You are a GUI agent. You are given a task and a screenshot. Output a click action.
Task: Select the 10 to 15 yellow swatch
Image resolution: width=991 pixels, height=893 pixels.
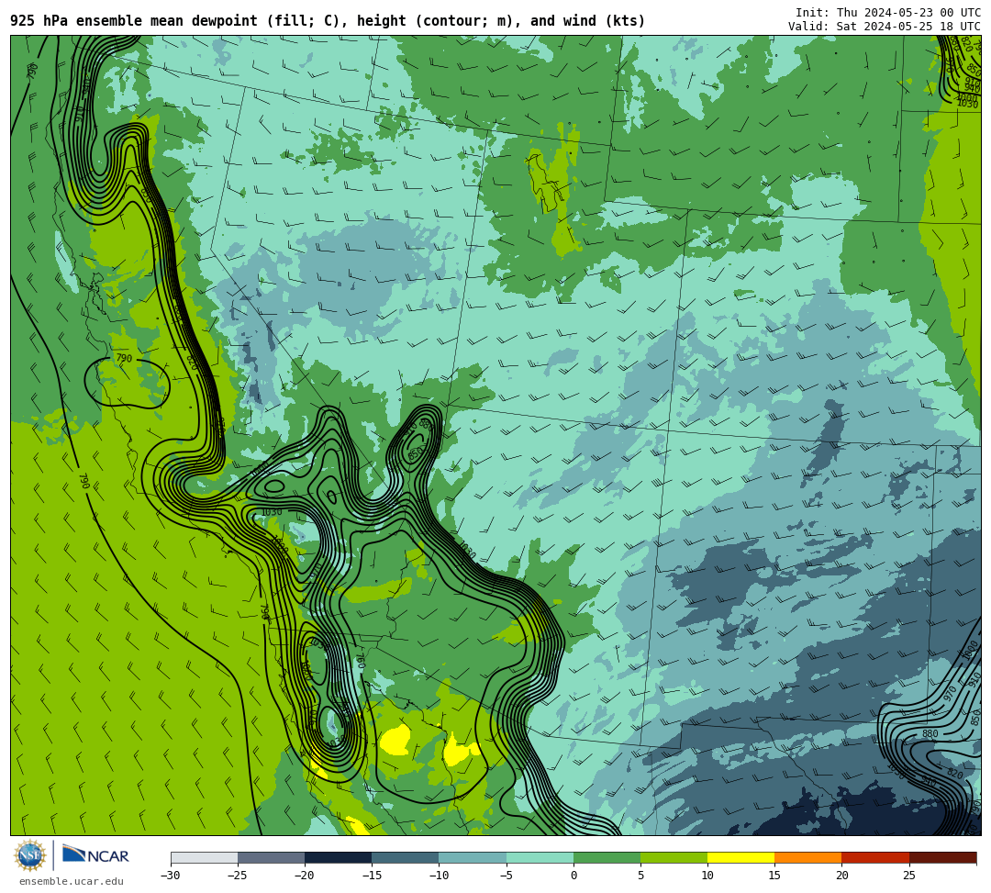point(740,857)
